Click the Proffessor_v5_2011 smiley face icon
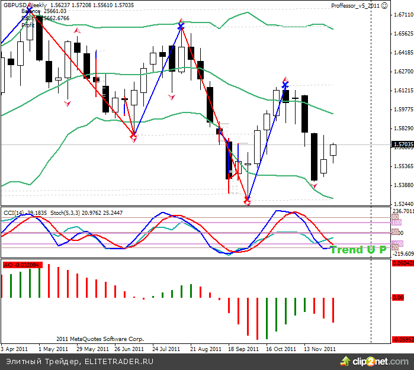The image size is (414, 370). point(386,5)
